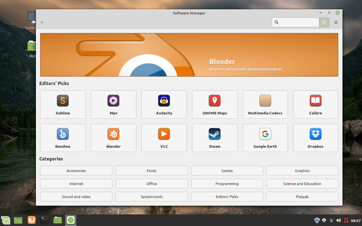The height and width of the screenshot is (226, 362).
Task: Select the Computer desktop icon
Action: click(31, 20)
